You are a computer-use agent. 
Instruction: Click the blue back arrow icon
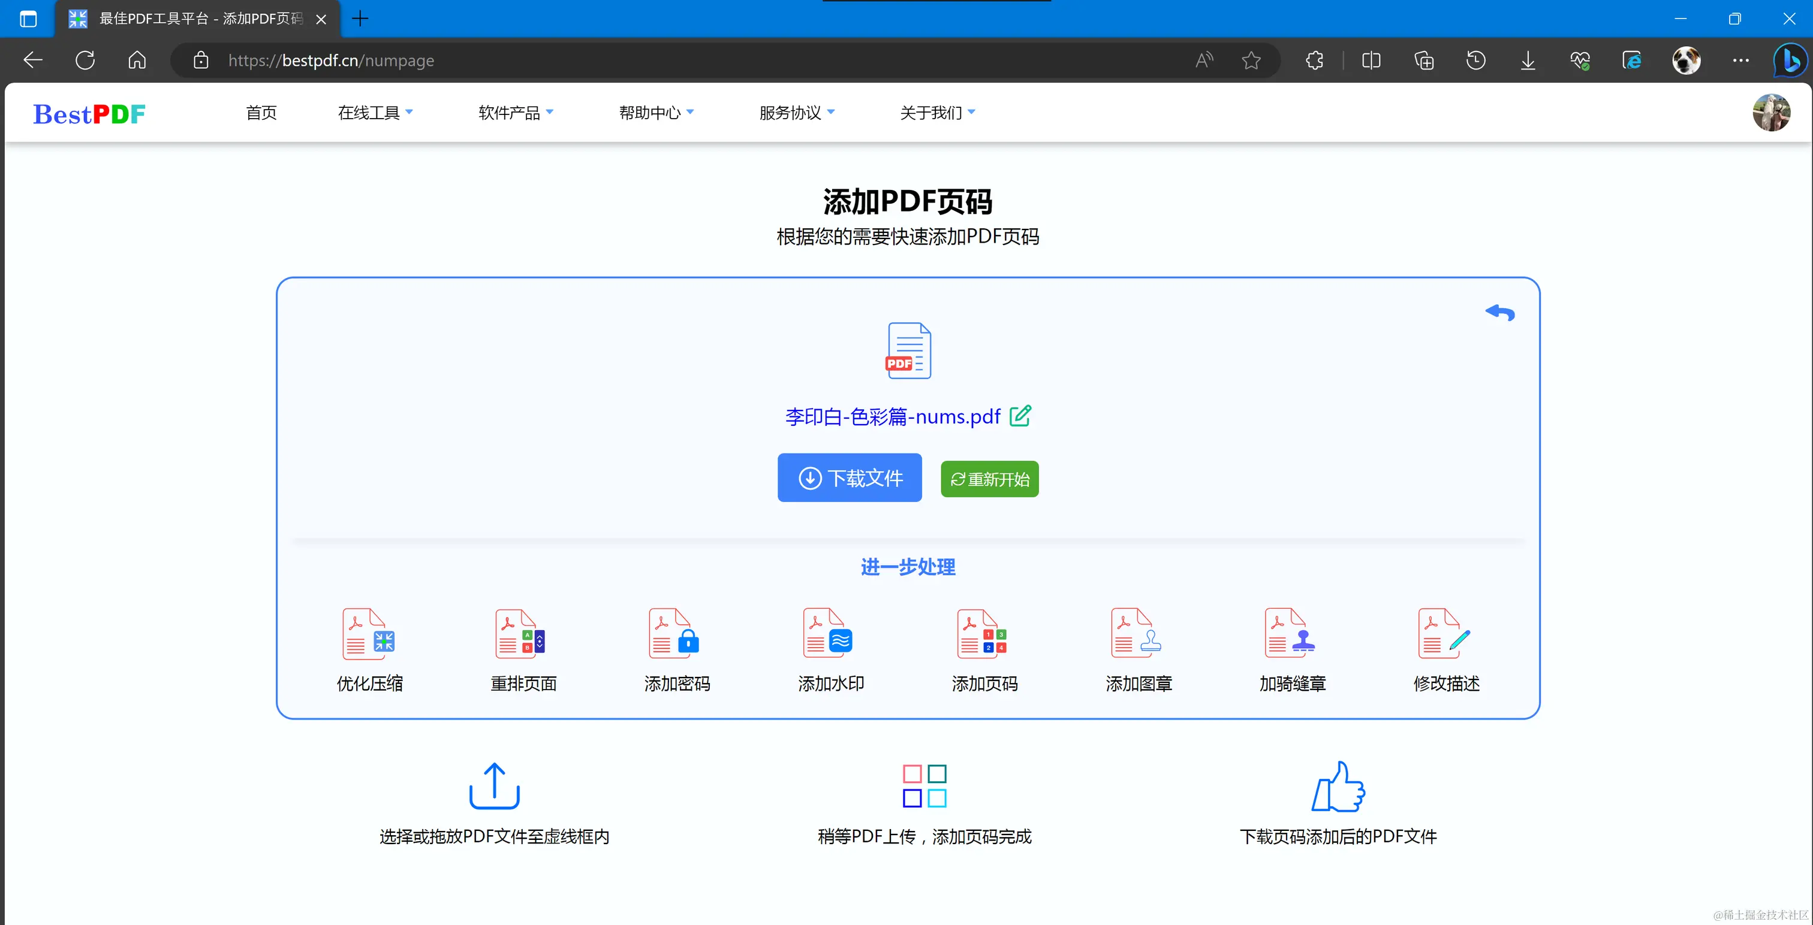point(1500,313)
